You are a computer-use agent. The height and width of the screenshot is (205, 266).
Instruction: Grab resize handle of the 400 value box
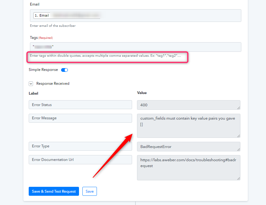tap(239, 108)
